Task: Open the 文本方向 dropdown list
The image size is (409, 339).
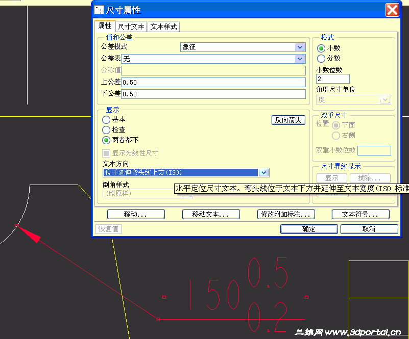Action: (263, 173)
